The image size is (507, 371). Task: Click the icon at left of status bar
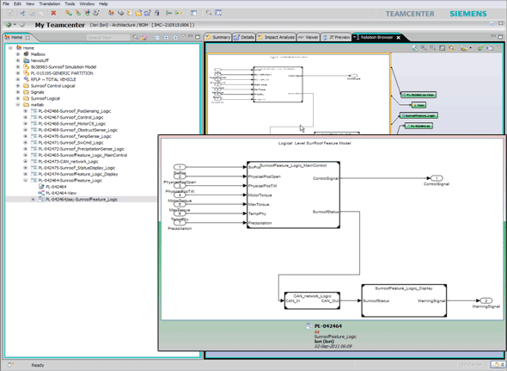(x=10, y=365)
